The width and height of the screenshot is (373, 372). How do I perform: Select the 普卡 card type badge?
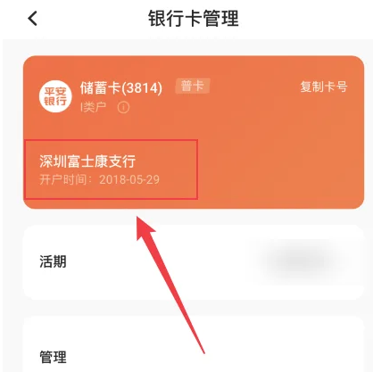point(193,87)
